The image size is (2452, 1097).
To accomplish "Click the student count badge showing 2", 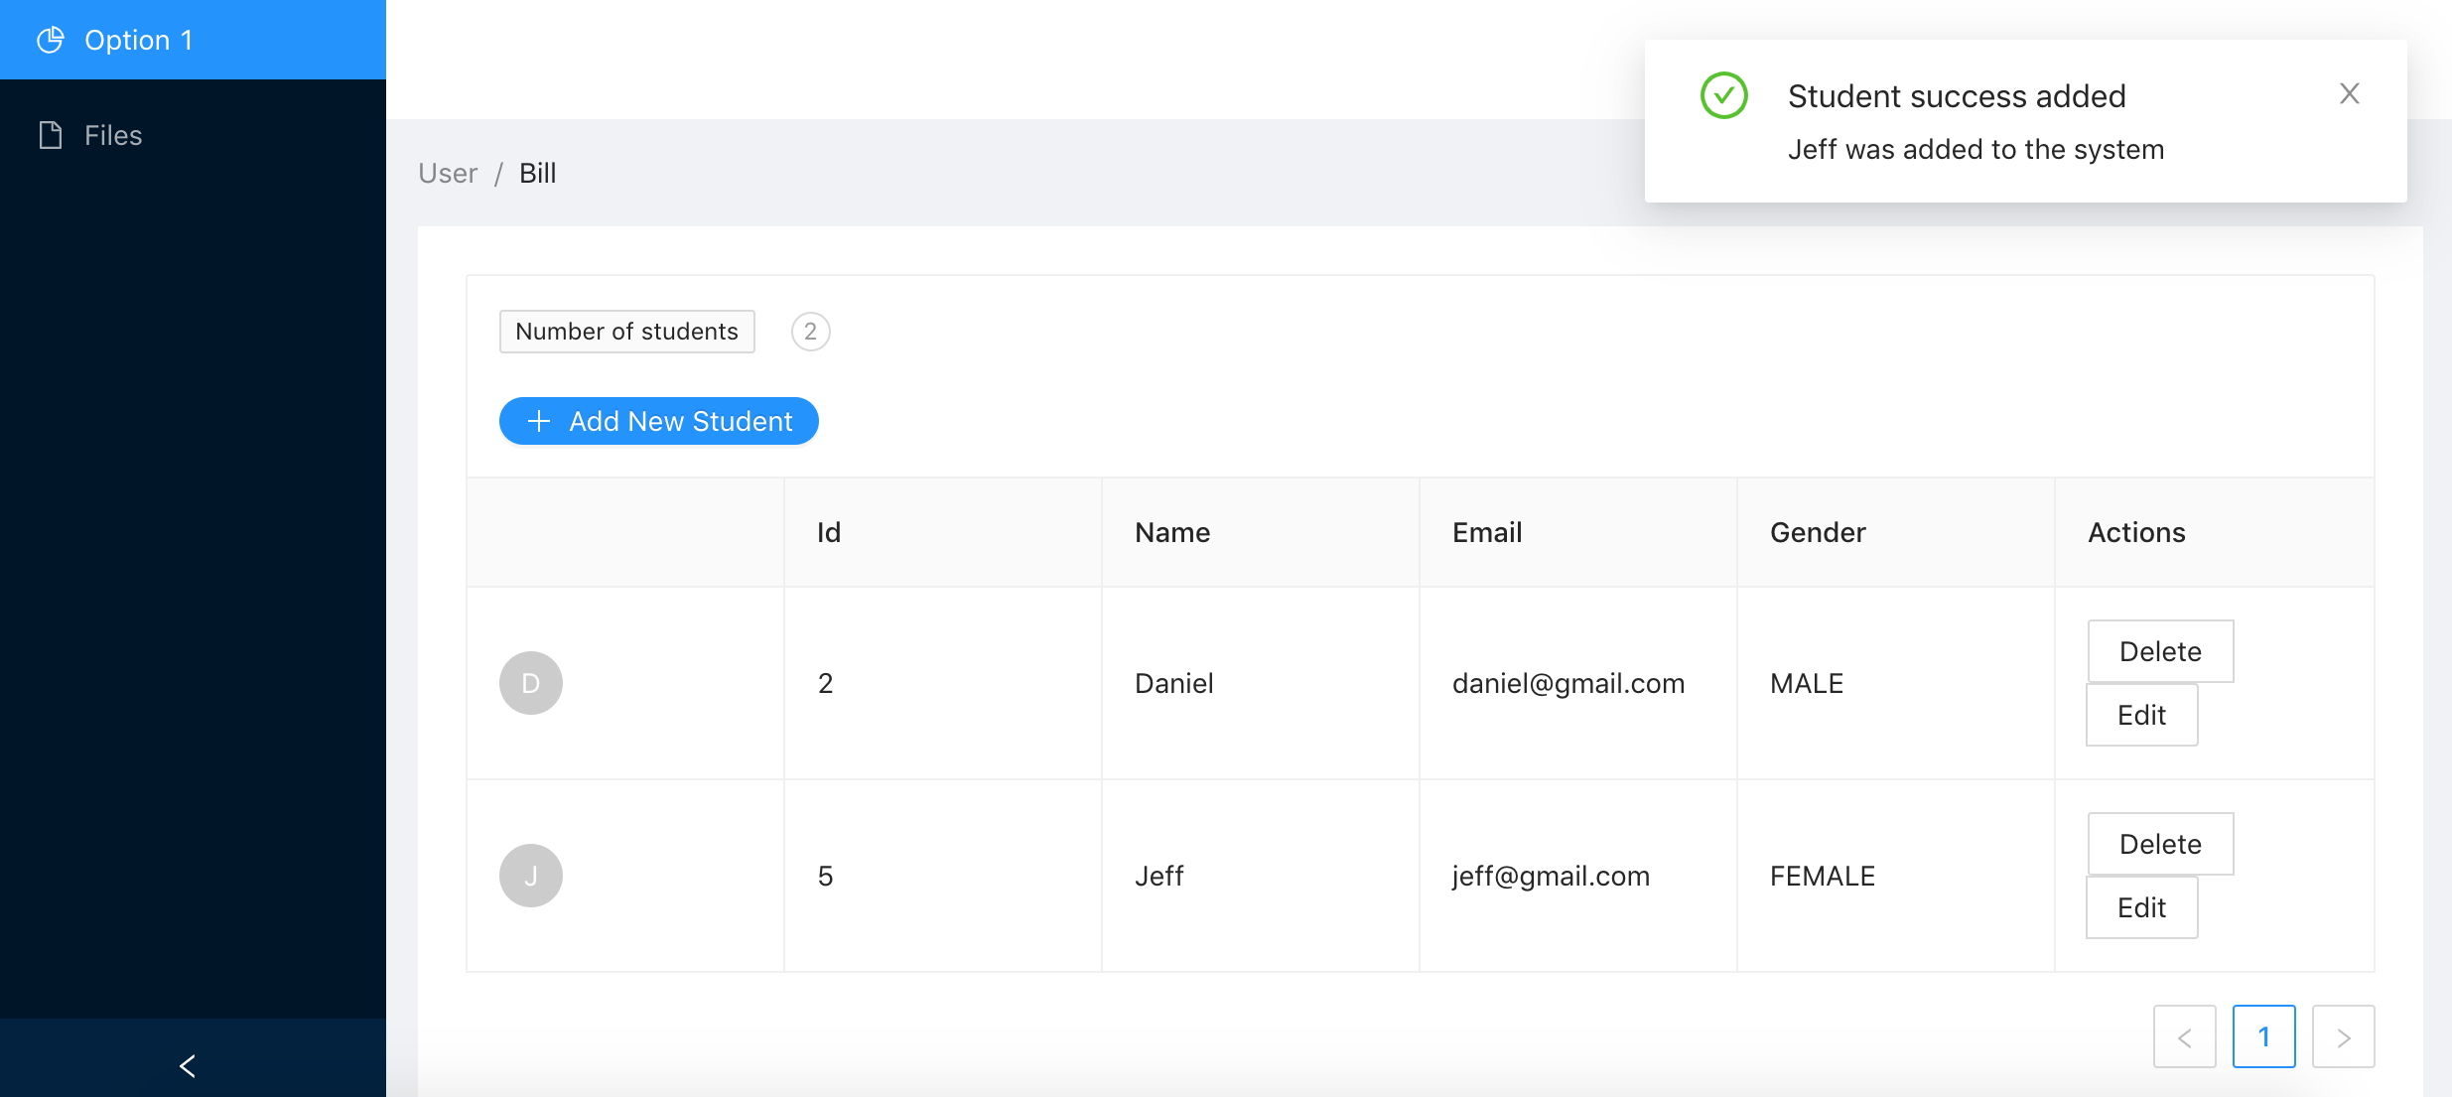I will coord(810,331).
